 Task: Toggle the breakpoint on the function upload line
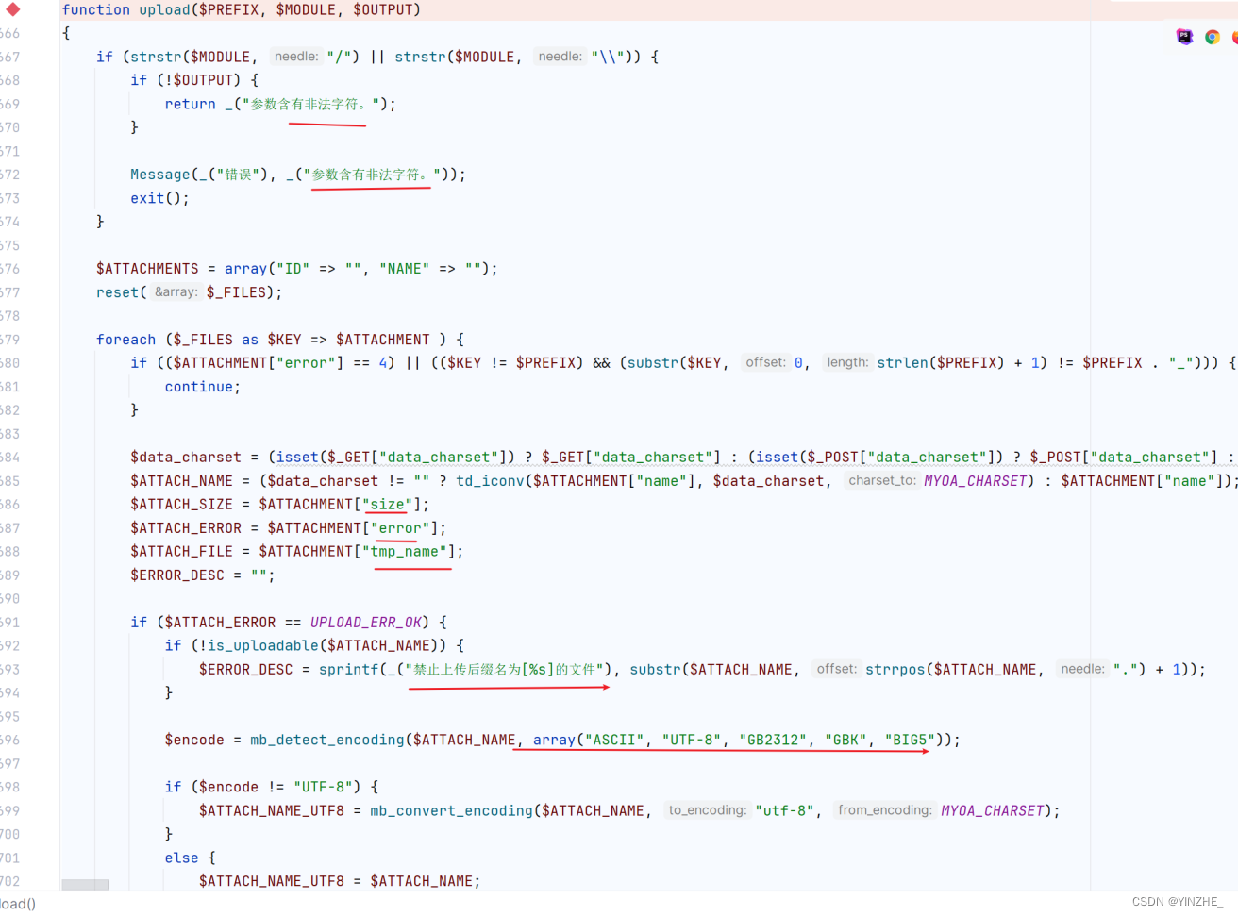12,9
